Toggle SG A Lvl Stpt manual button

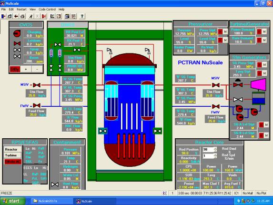(x=266, y=125)
